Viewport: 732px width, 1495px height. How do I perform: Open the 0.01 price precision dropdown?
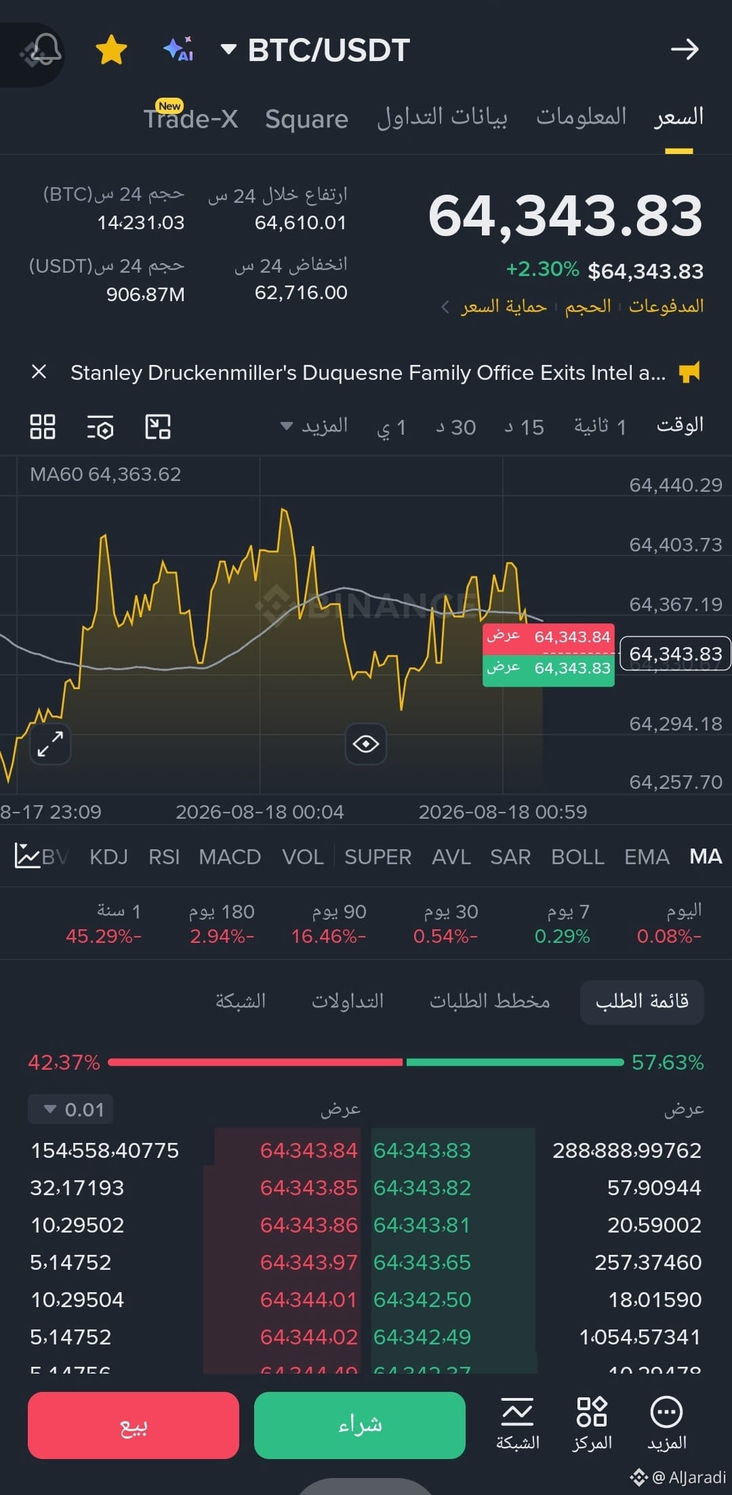[x=70, y=1110]
